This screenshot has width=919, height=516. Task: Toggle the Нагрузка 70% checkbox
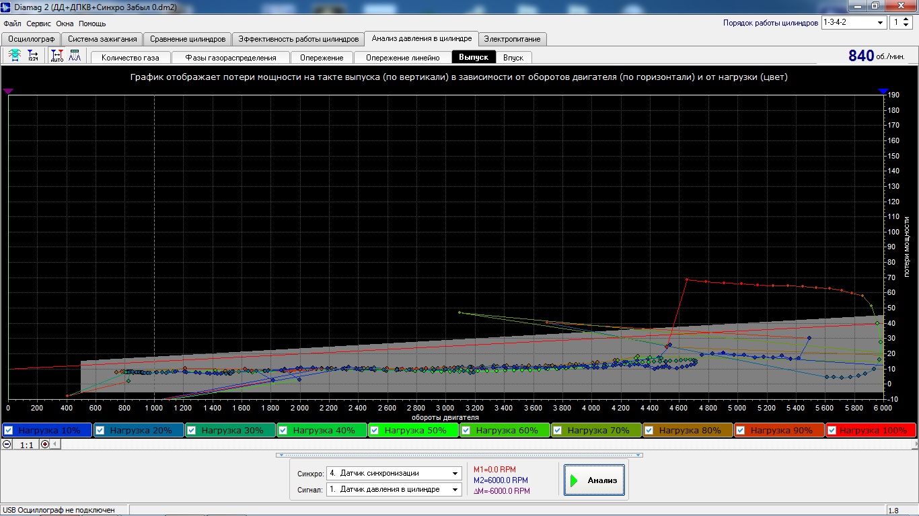(558, 430)
